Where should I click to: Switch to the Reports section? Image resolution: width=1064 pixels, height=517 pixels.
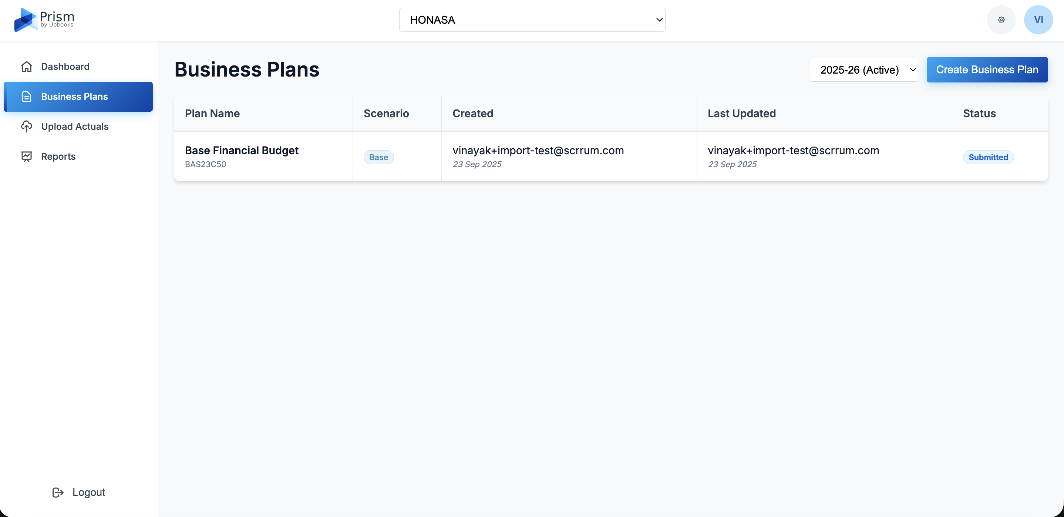[58, 156]
